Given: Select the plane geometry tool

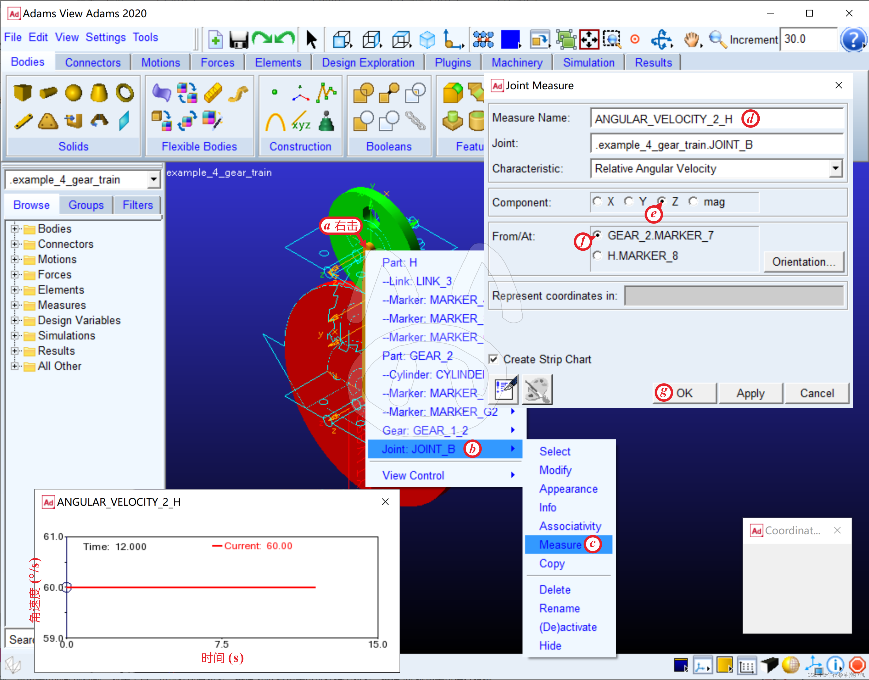Looking at the screenshot, I should coord(125,121).
